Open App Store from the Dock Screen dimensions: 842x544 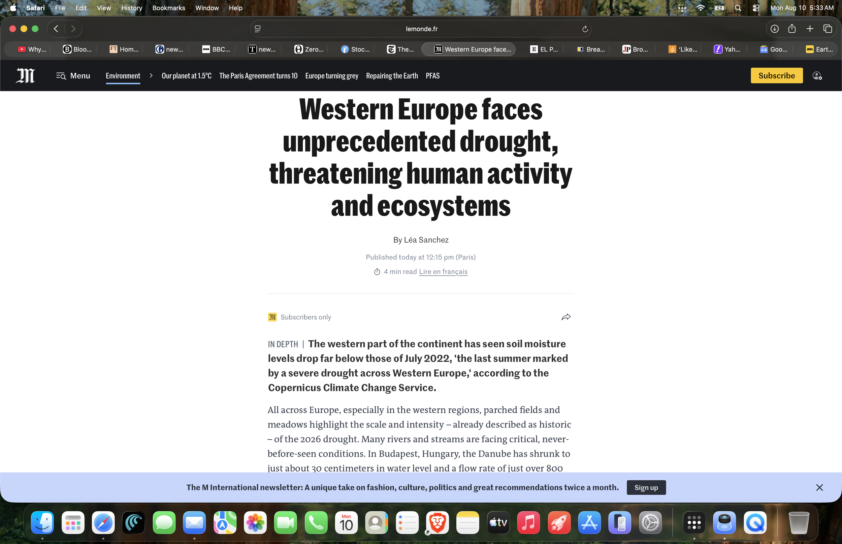589,522
